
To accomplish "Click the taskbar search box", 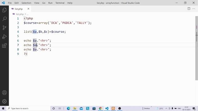I will coord(28,108).
